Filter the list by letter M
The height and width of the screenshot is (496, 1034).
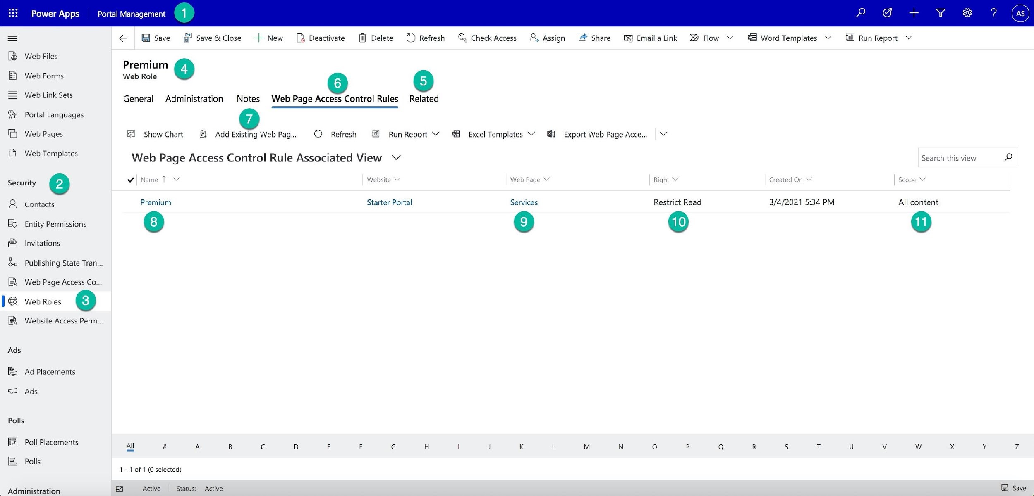[x=586, y=446]
